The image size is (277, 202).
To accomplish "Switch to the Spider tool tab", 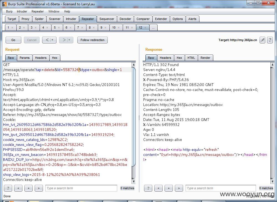I will click(39, 19).
